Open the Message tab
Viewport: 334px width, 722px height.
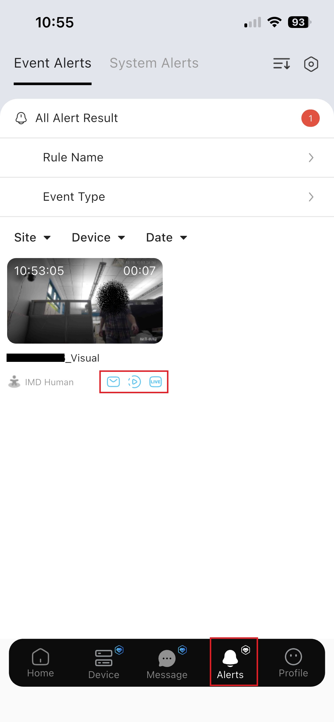pos(167,663)
